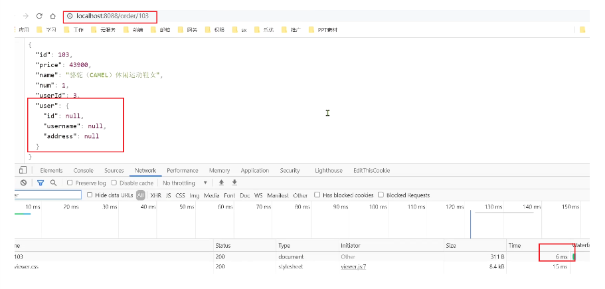
Task: Click the Import HAR upload arrow icon
Action: [x=222, y=183]
